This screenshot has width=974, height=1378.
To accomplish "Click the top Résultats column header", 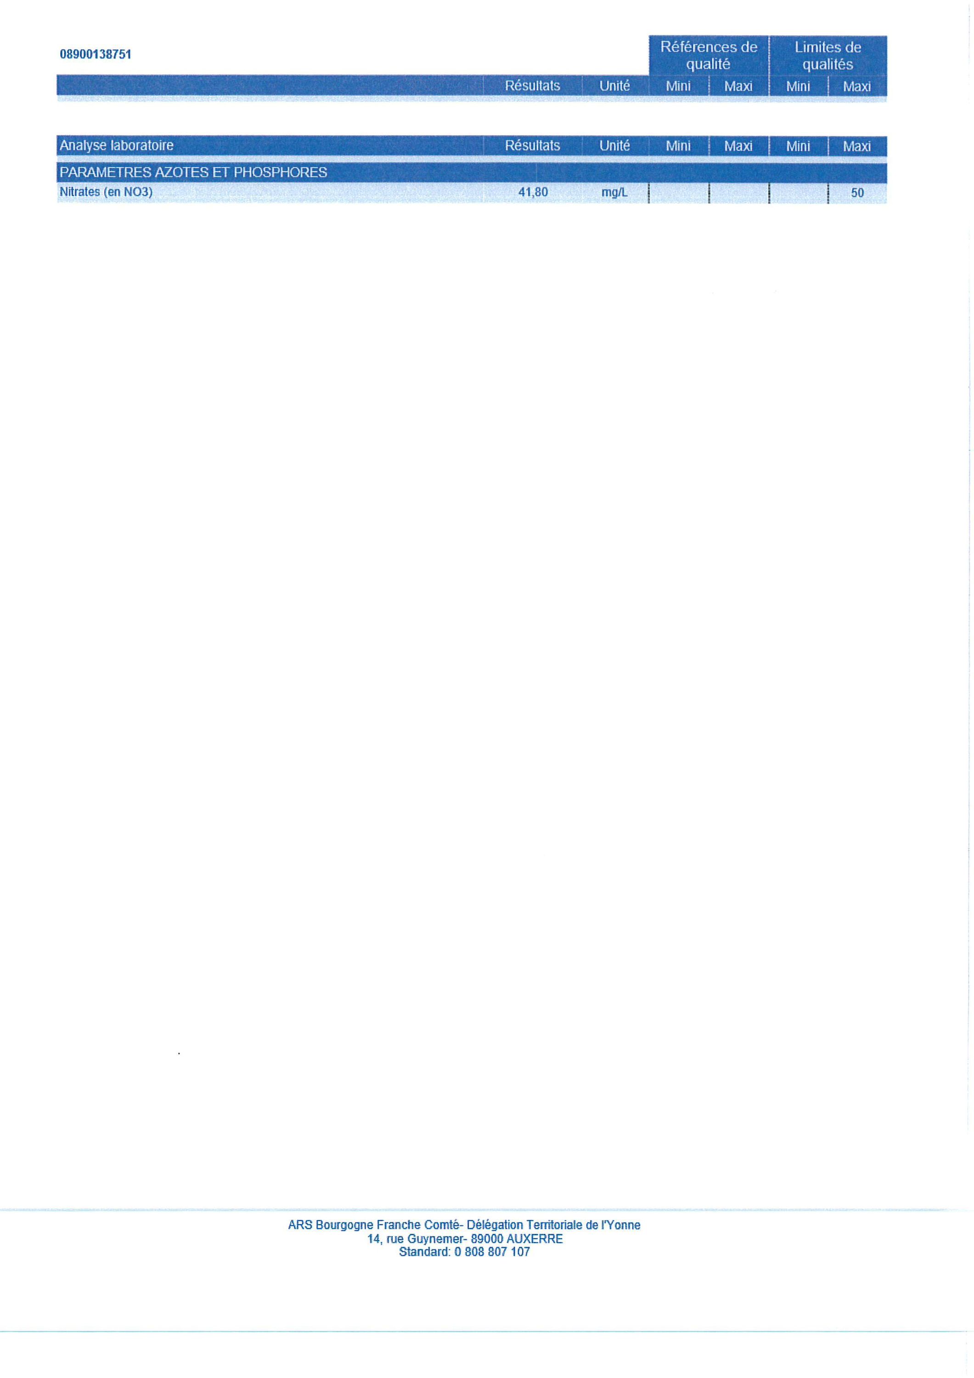I will [532, 86].
